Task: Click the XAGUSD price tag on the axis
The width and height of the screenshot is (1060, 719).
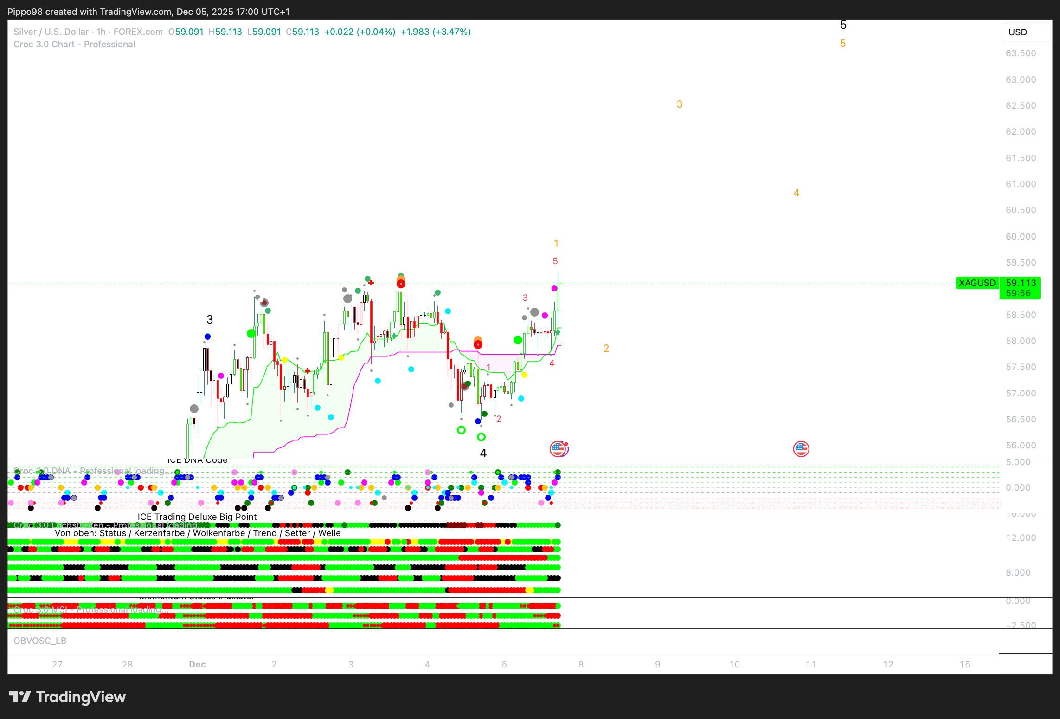Action: (977, 283)
